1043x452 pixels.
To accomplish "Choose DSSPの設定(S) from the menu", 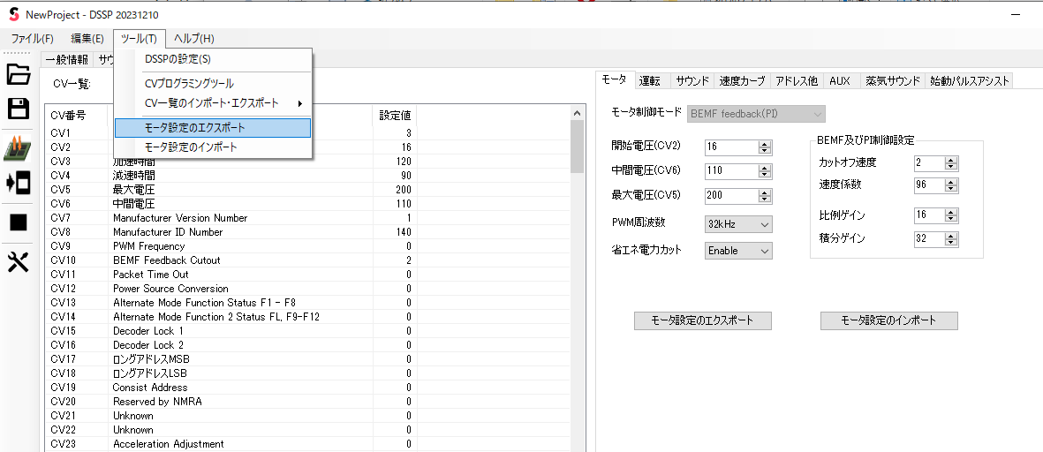I will [x=178, y=59].
